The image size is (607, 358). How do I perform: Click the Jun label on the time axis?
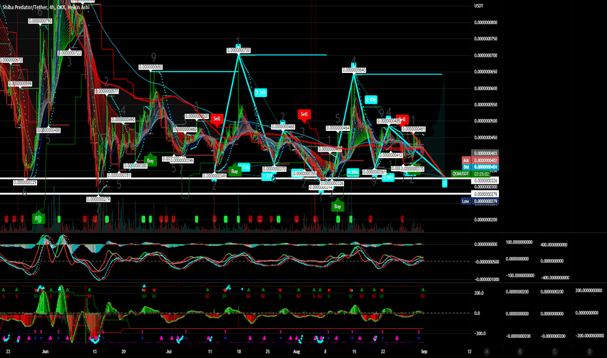[46, 351]
